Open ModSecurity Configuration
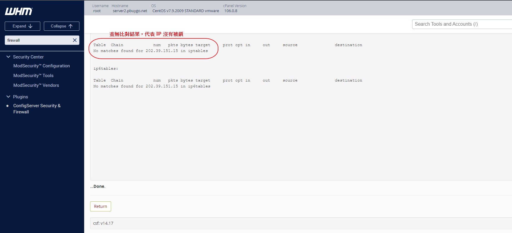Image resolution: width=512 pixels, height=233 pixels. [41, 66]
